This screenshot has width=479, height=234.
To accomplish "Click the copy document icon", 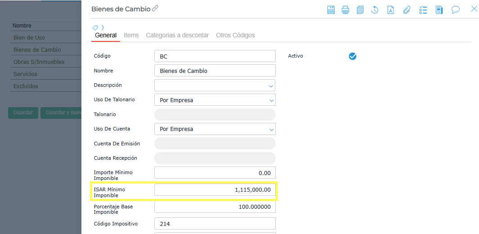I will tap(360, 10).
